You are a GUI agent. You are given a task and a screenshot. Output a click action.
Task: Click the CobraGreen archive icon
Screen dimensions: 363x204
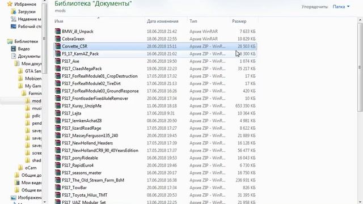click(58, 39)
